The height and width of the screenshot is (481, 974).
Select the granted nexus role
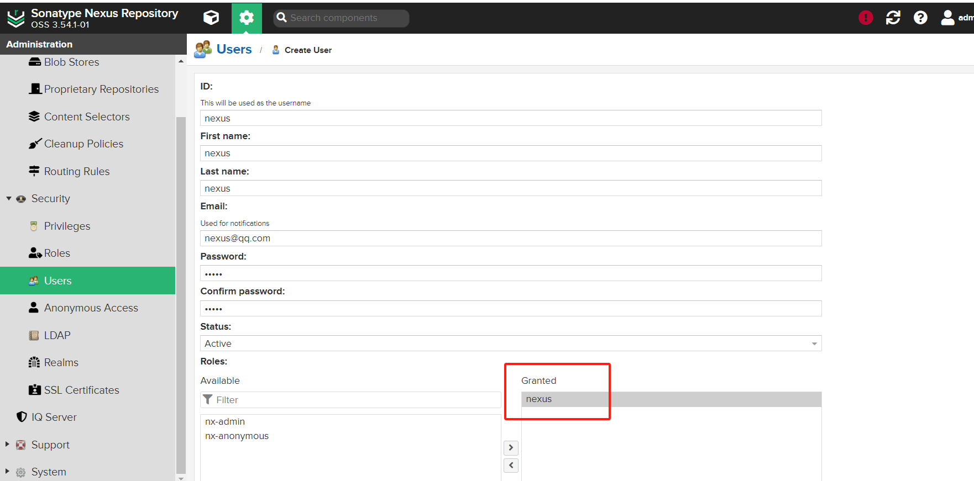(671, 399)
